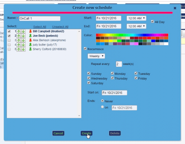
Task: Uncheck Friday recurrence day
Action: (x=136, y=78)
